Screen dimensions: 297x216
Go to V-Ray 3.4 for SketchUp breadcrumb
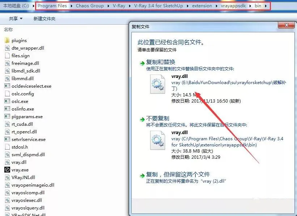click(158, 6)
